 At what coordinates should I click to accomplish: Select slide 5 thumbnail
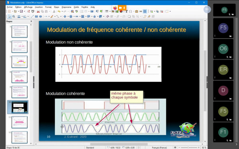(x=20, y=31)
